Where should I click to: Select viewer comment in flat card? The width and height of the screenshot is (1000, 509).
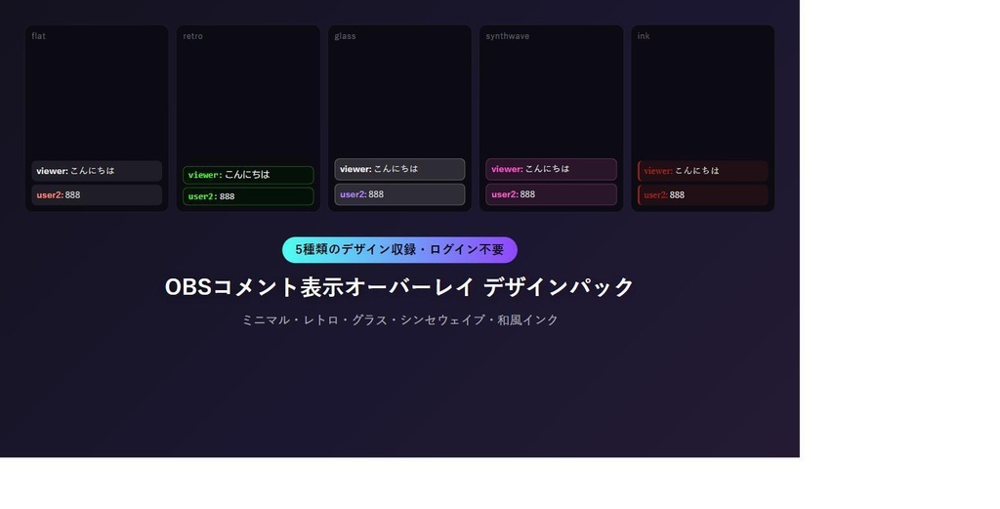click(97, 171)
